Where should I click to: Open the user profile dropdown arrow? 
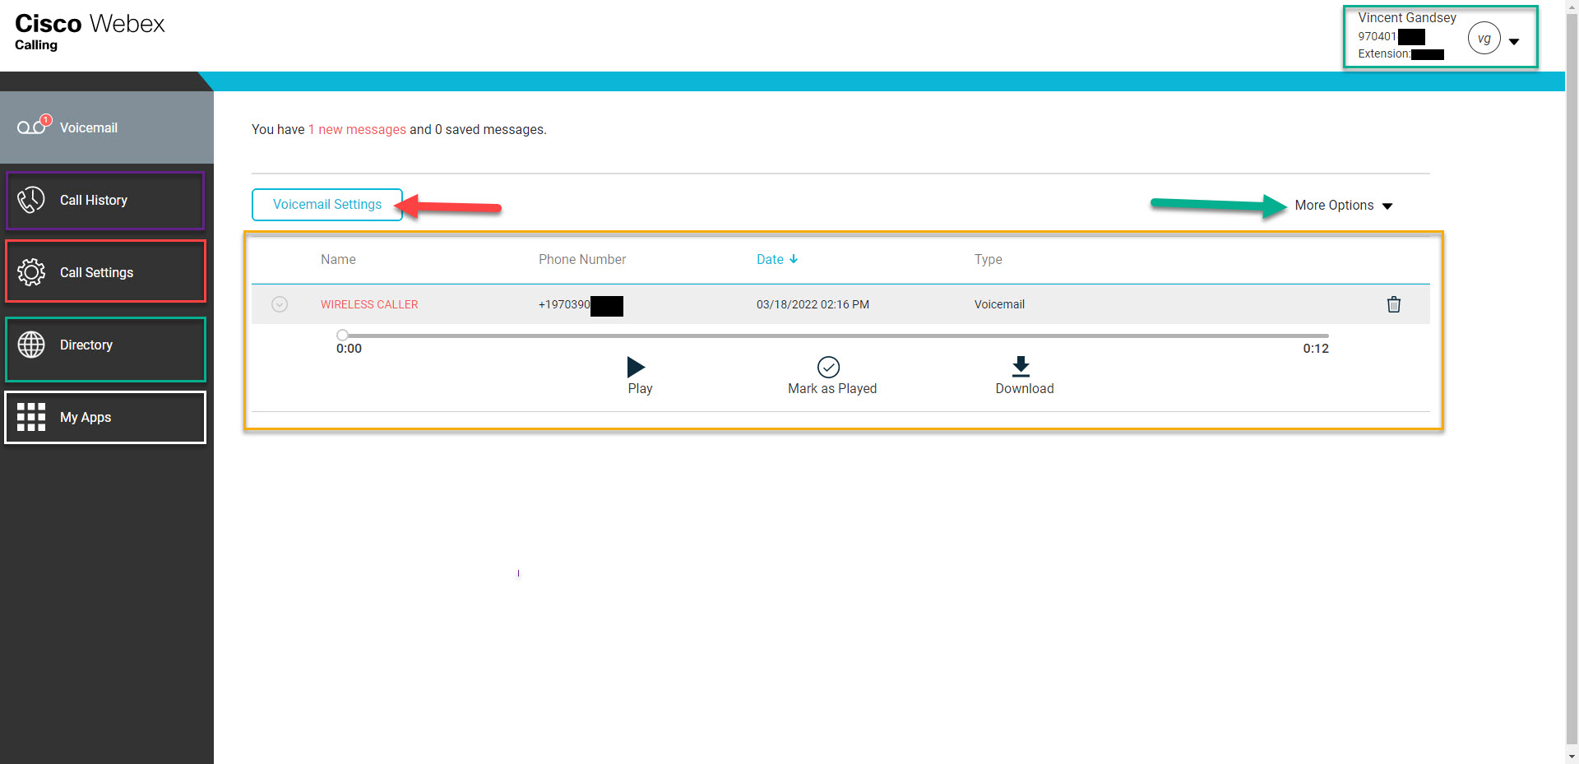pos(1514,41)
